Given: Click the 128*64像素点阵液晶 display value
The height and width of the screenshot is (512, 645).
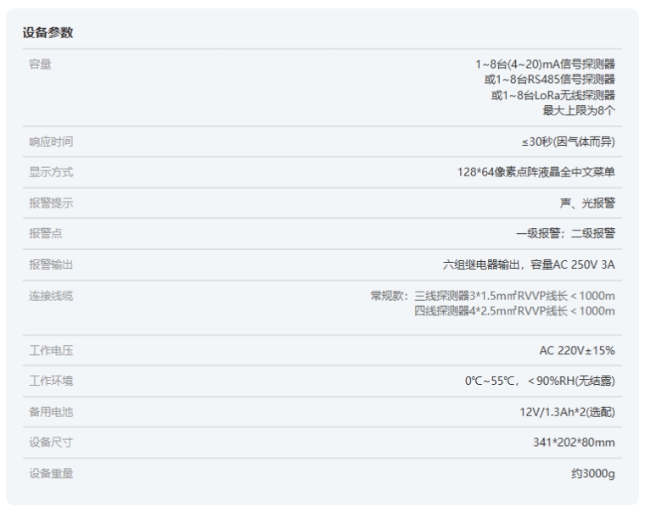Looking at the screenshot, I should 536,172.
